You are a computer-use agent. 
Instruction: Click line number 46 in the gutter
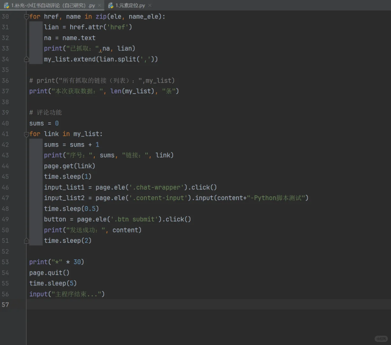pos(5,188)
